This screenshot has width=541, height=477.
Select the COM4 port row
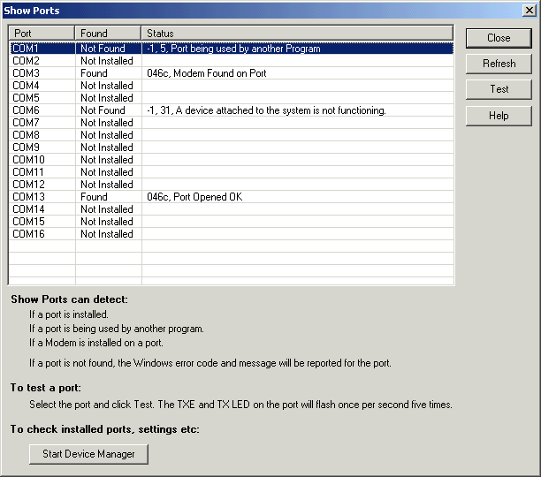232,86
